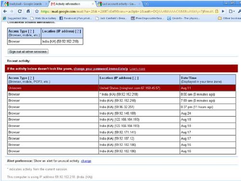Restore down the browser window
The height and width of the screenshot is (181, 241).
(x=233, y=3)
